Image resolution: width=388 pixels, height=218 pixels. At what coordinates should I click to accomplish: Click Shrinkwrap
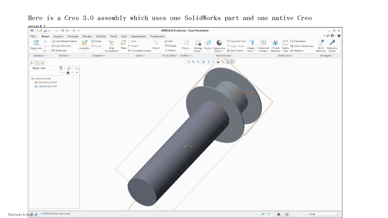(59, 50)
